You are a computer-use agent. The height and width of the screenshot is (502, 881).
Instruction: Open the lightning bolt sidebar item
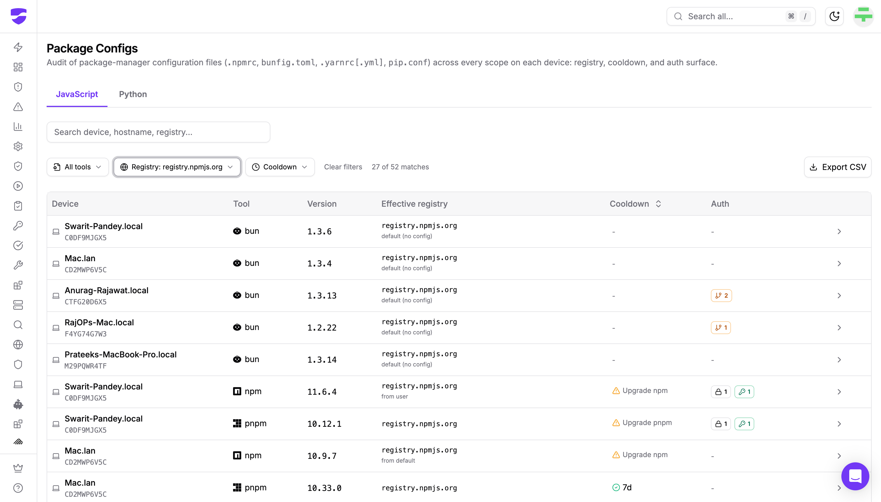coord(18,47)
